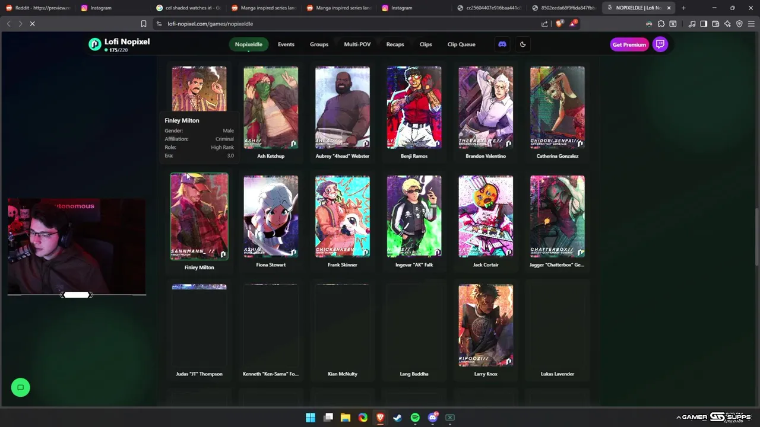Open the green chat bubble widget
Viewport: 760px width, 427px height.
tap(20, 387)
